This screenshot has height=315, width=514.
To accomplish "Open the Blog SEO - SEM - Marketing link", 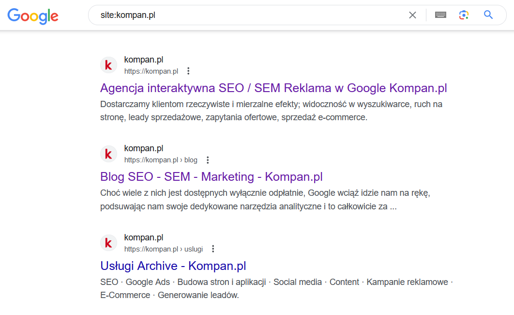I will coord(212,176).
